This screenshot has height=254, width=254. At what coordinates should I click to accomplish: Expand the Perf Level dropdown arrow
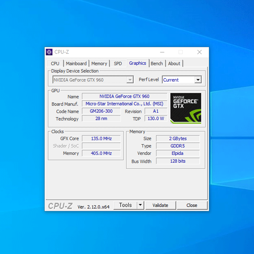[198, 80]
